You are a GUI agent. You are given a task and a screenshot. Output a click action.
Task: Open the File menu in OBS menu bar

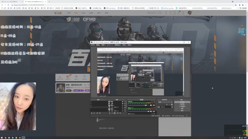click(93, 45)
